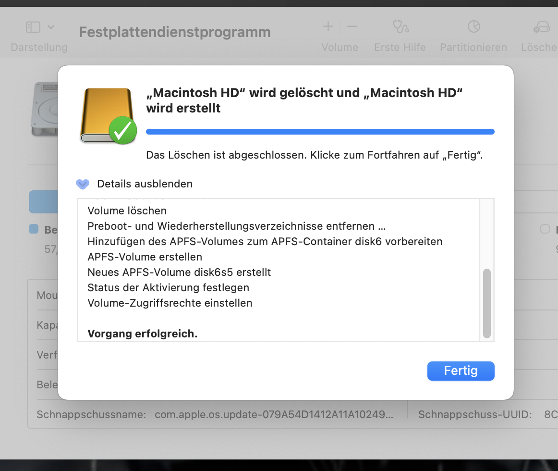The width and height of the screenshot is (558, 471).
Task: Click the dialog heading about Macintosh HD
Action: 304,100
